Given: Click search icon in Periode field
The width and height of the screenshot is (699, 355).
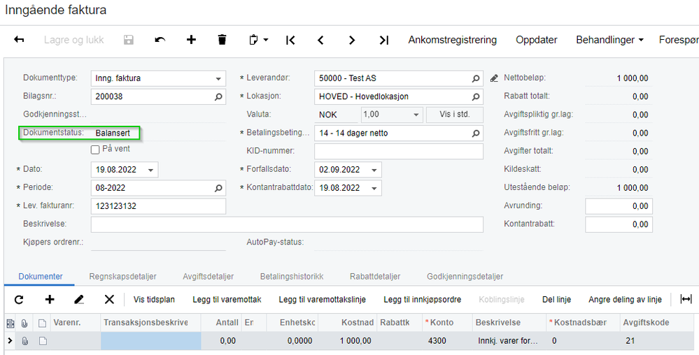Looking at the screenshot, I should pos(218,189).
